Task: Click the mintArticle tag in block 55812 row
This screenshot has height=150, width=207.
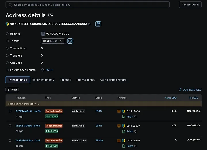Action: (78, 111)
